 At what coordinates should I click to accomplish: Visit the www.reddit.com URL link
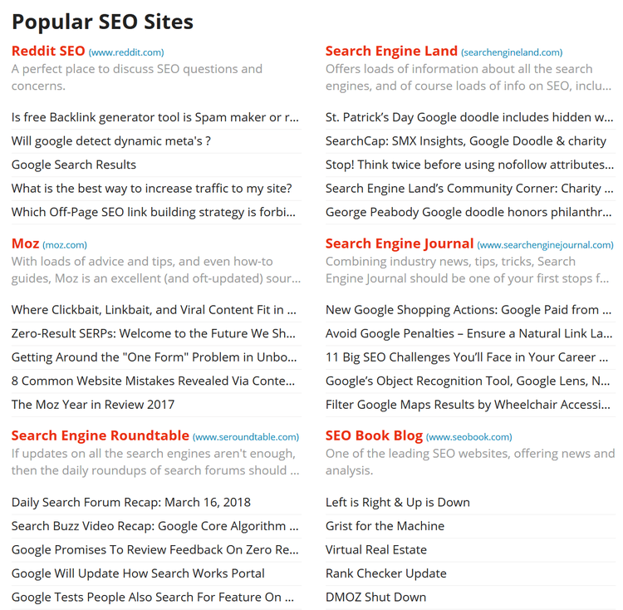[126, 52]
